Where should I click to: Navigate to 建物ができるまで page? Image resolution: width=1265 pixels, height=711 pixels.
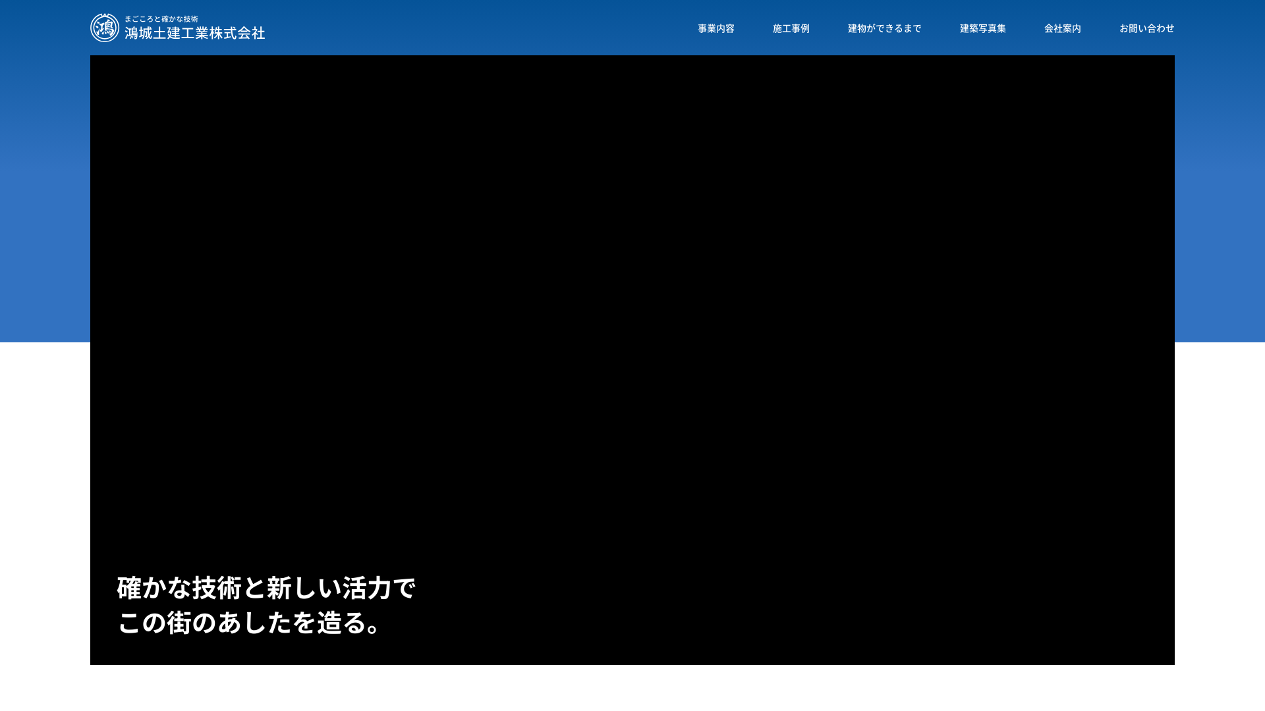pos(884,28)
